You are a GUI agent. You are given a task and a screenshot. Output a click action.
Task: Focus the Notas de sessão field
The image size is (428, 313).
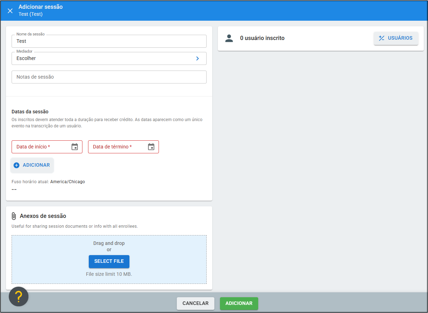click(x=109, y=77)
